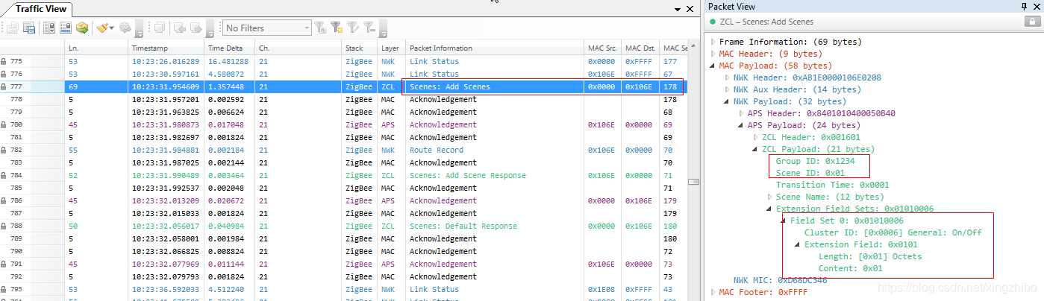Click the funnel with star filter icon

[x=337, y=28]
